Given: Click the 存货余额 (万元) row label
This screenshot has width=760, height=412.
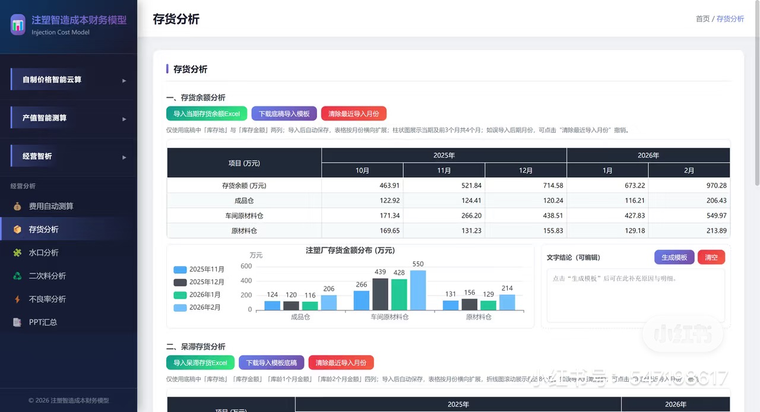Looking at the screenshot, I should pyautogui.click(x=244, y=185).
